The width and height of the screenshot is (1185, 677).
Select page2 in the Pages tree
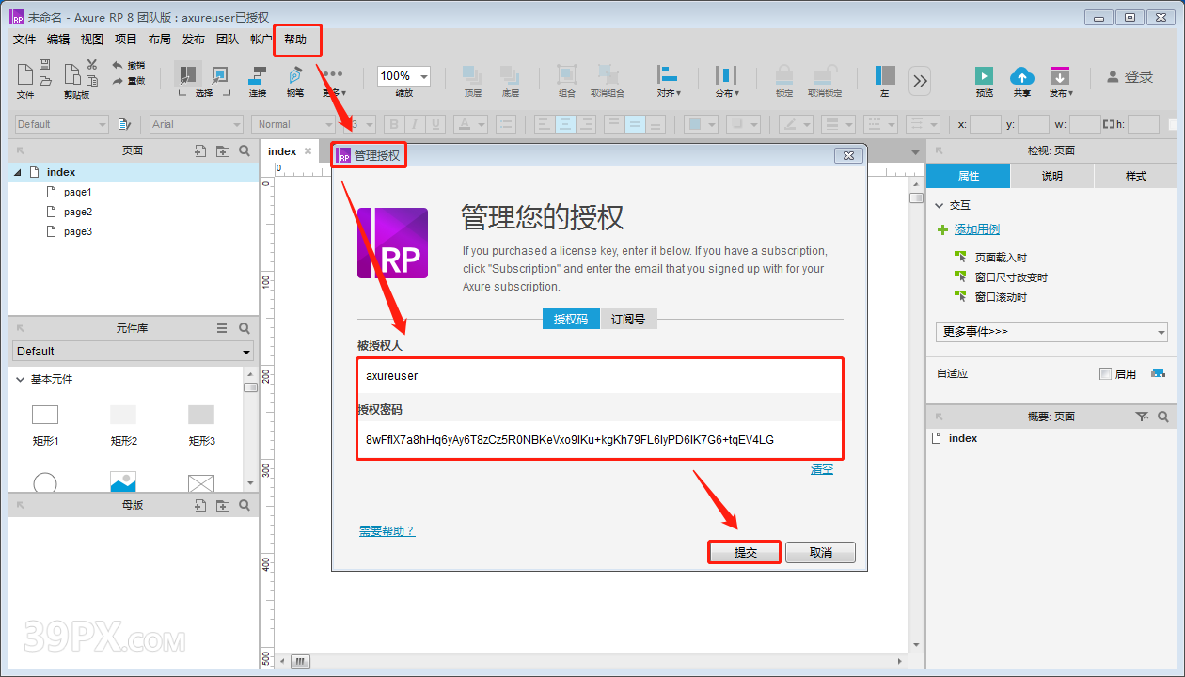78,212
